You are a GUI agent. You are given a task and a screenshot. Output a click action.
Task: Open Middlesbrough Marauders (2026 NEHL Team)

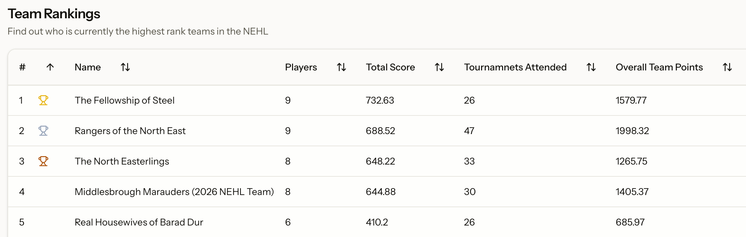point(174,192)
